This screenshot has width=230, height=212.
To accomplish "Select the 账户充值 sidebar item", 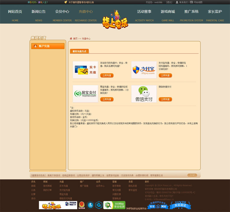I will (x=48, y=46).
